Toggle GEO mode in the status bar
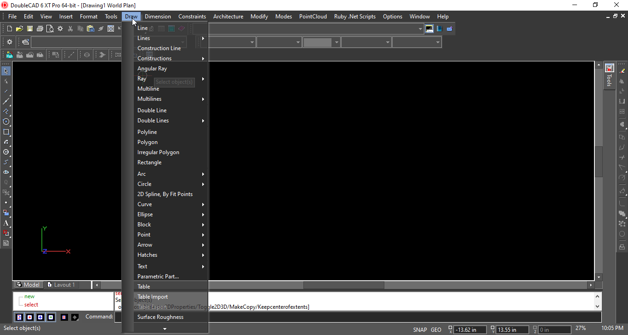 [436, 329]
